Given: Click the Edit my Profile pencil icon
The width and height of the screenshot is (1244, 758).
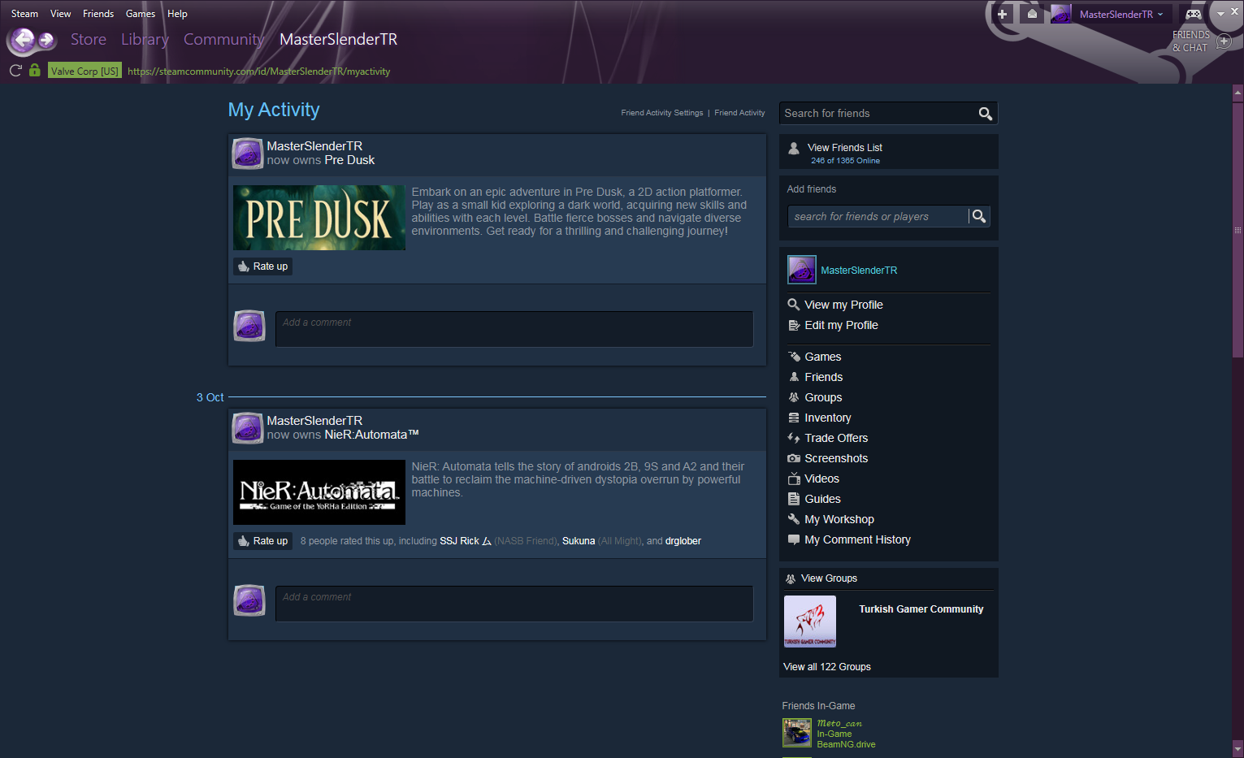Looking at the screenshot, I should point(795,325).
